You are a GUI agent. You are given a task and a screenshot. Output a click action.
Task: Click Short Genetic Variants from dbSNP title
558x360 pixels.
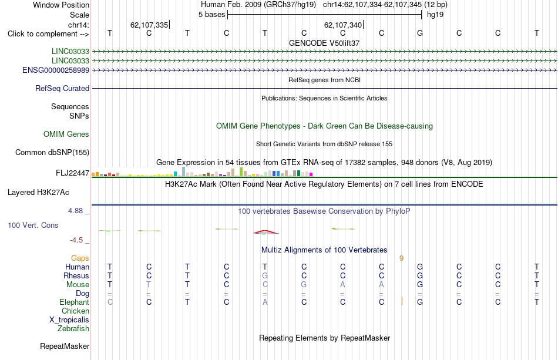coord(324,144)
